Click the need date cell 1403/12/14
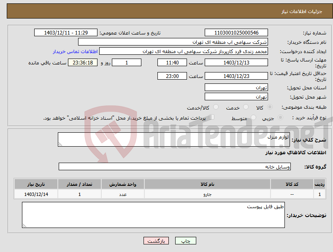The width and height of the screenshot is (333, 252). click(x=36, y=194)
